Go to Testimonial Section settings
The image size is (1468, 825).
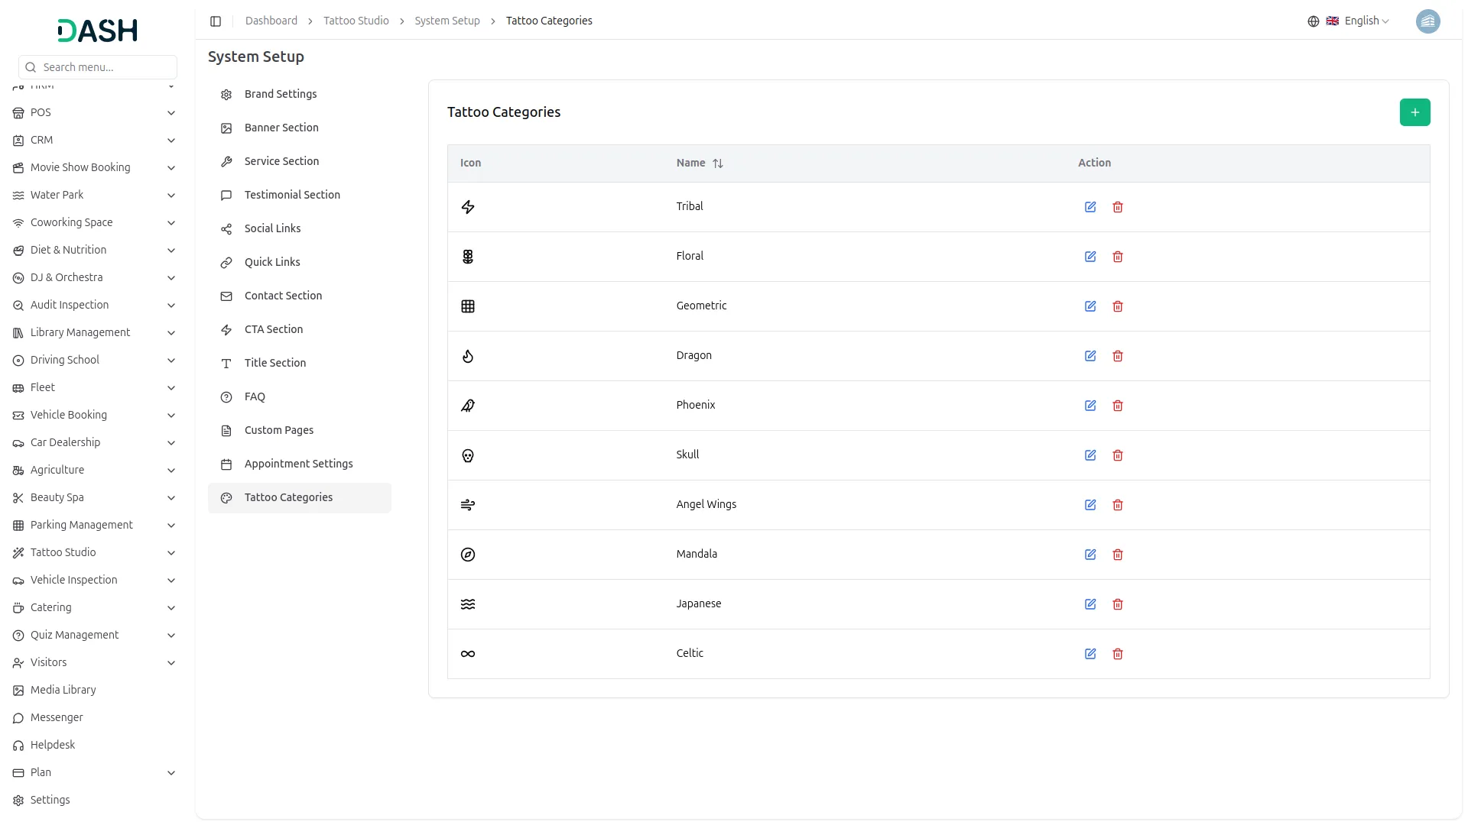coord(292,195)
